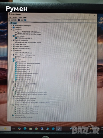
Task: Collapse the Keyboards category
Action: [11, 51]
